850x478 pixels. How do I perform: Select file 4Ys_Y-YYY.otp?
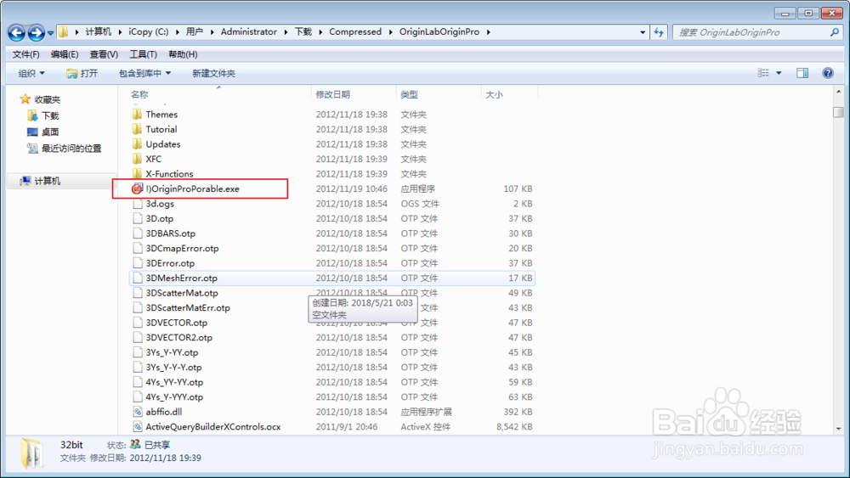coord(174,396)
